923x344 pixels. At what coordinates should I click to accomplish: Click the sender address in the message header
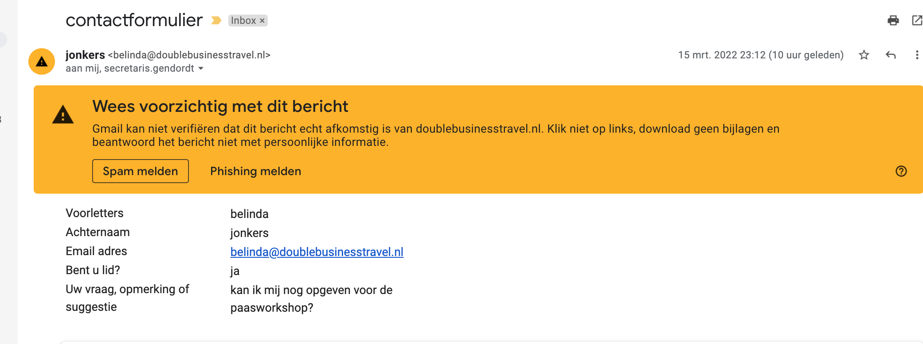pos(189,55)
